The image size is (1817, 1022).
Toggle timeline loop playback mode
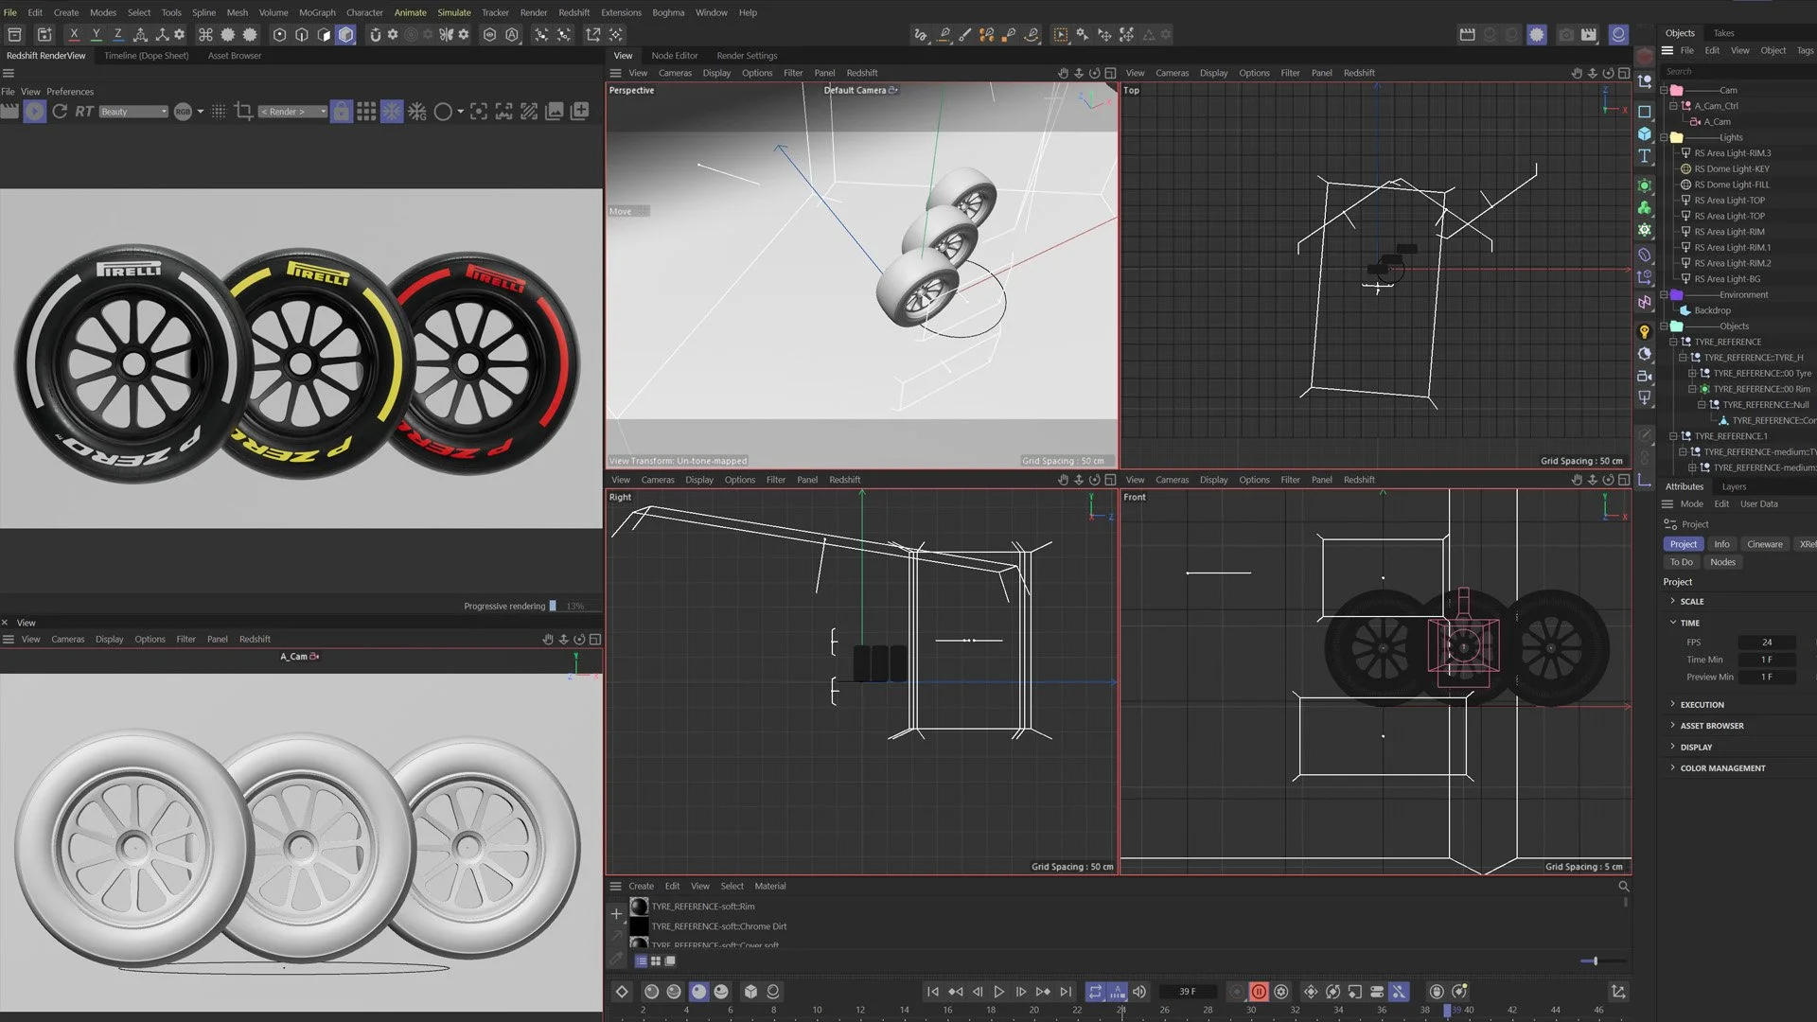(1095, 992)
